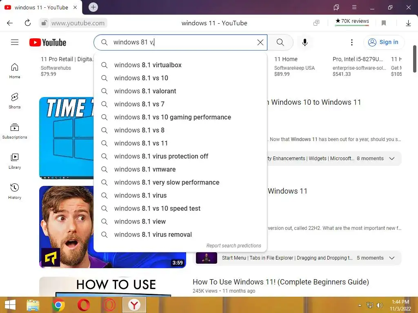The width and height of the screenshot is (418, 313).
Task: Start voice search with microphone icon
Action: 305,42
